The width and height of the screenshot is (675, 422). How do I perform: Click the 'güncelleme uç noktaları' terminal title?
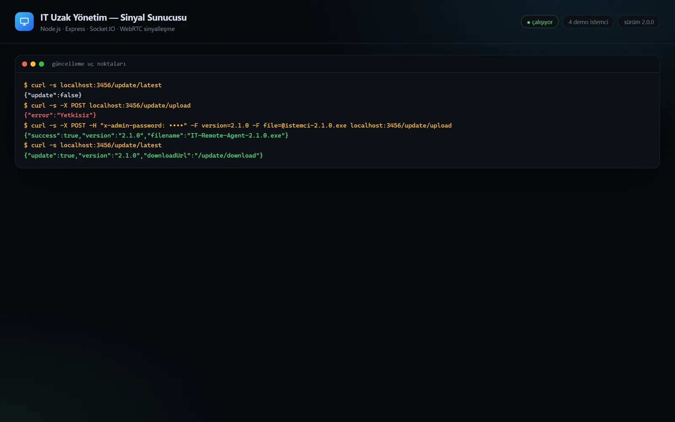point(89,64)
